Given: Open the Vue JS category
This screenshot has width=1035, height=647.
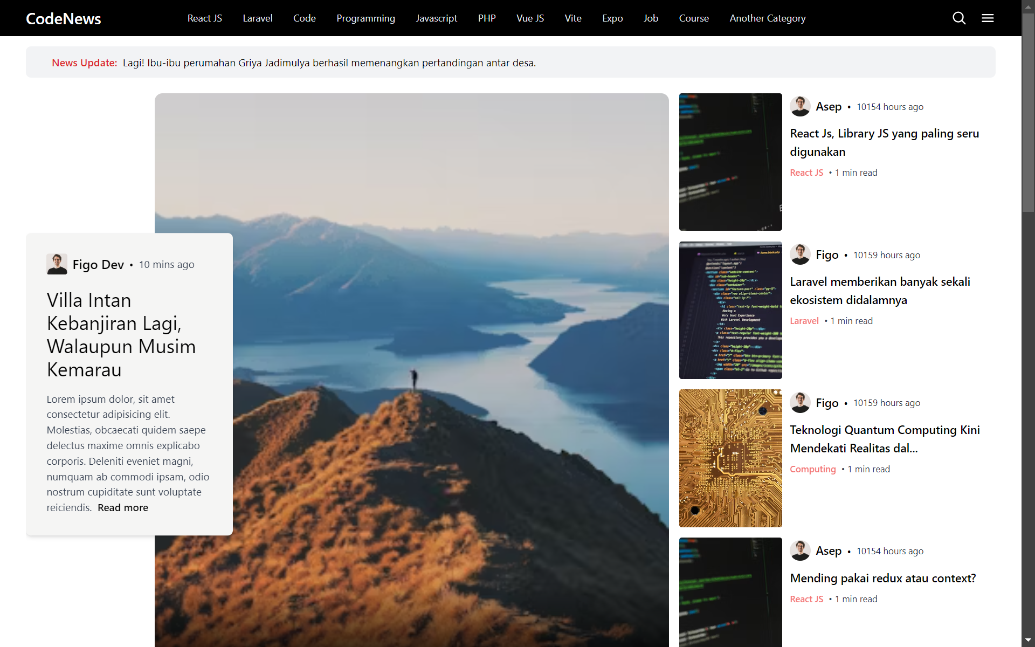Looking at the screenshot, I should (530, 18).
